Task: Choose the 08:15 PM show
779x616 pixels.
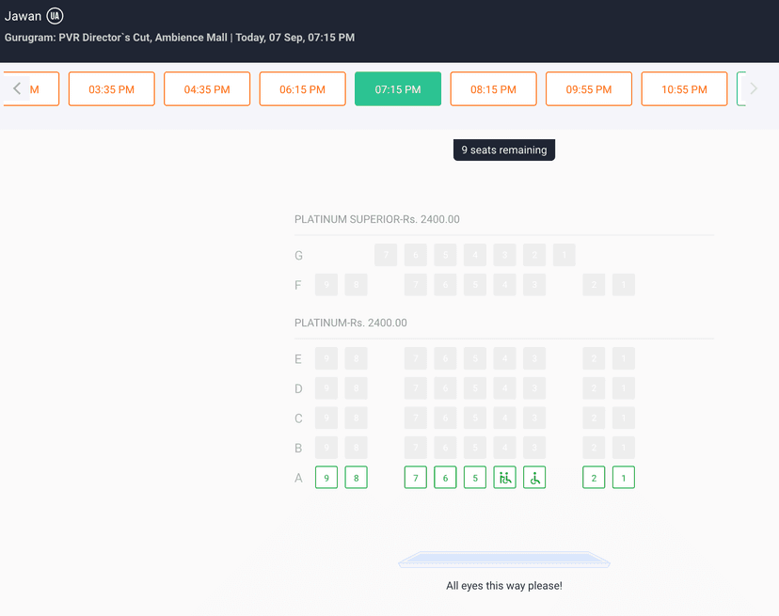Action: [x=493, y=89]
